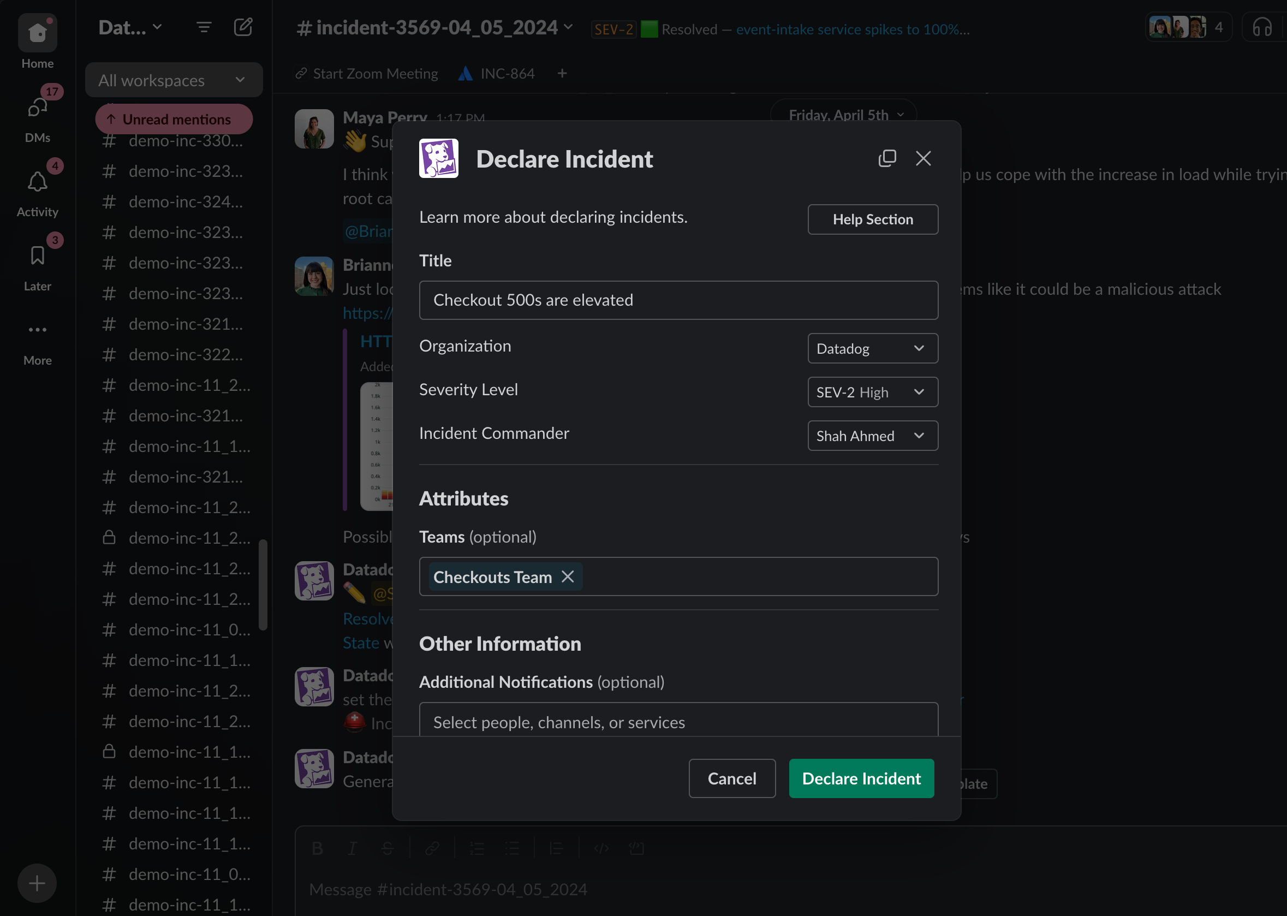Open the Help Section
Image resolution: width=1287 pixels, height=916 pixels.
pos(873,219)
